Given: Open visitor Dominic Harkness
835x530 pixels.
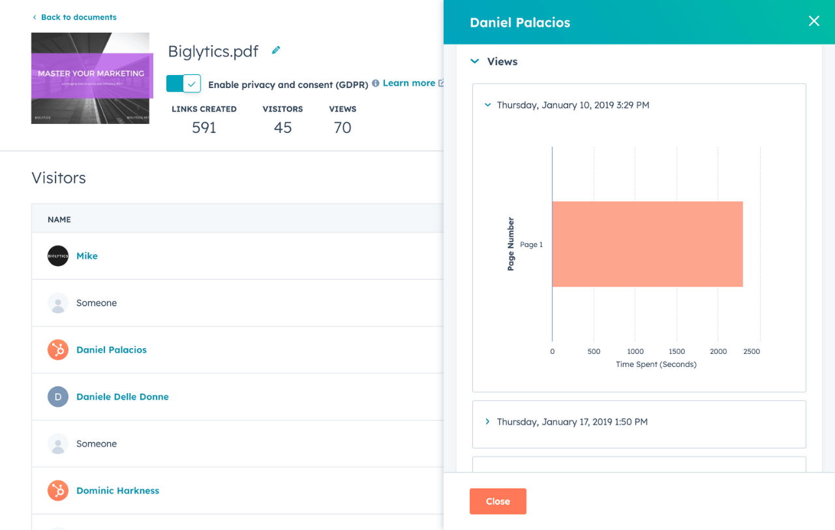Looking at the screenshot, I should pyautogui.click(x=117, y=491).
